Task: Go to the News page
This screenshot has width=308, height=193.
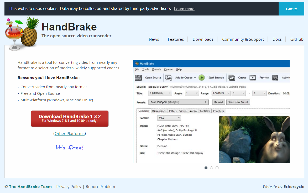Action: click(154, 39)
